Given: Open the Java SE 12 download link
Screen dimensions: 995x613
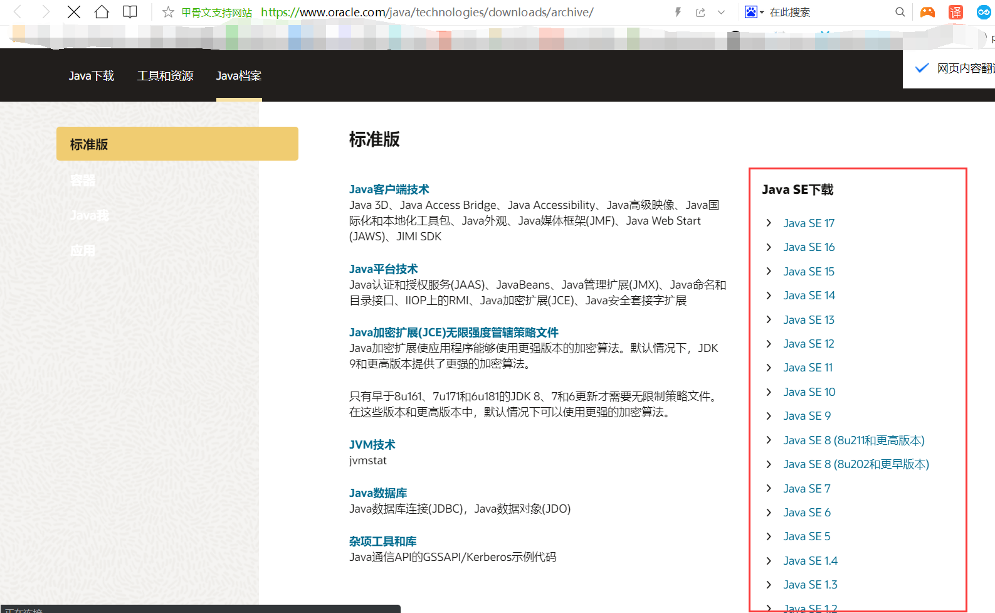Looking at the screenshot, I should click(809, 344).
